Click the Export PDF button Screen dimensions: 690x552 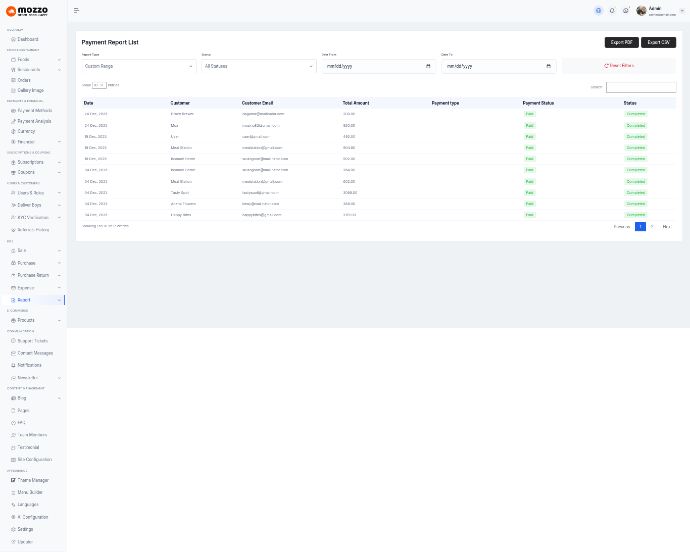point(621,42)
